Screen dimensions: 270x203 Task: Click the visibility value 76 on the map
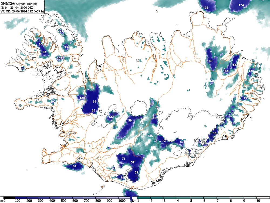pyautogui.click(x=124, y=158)
